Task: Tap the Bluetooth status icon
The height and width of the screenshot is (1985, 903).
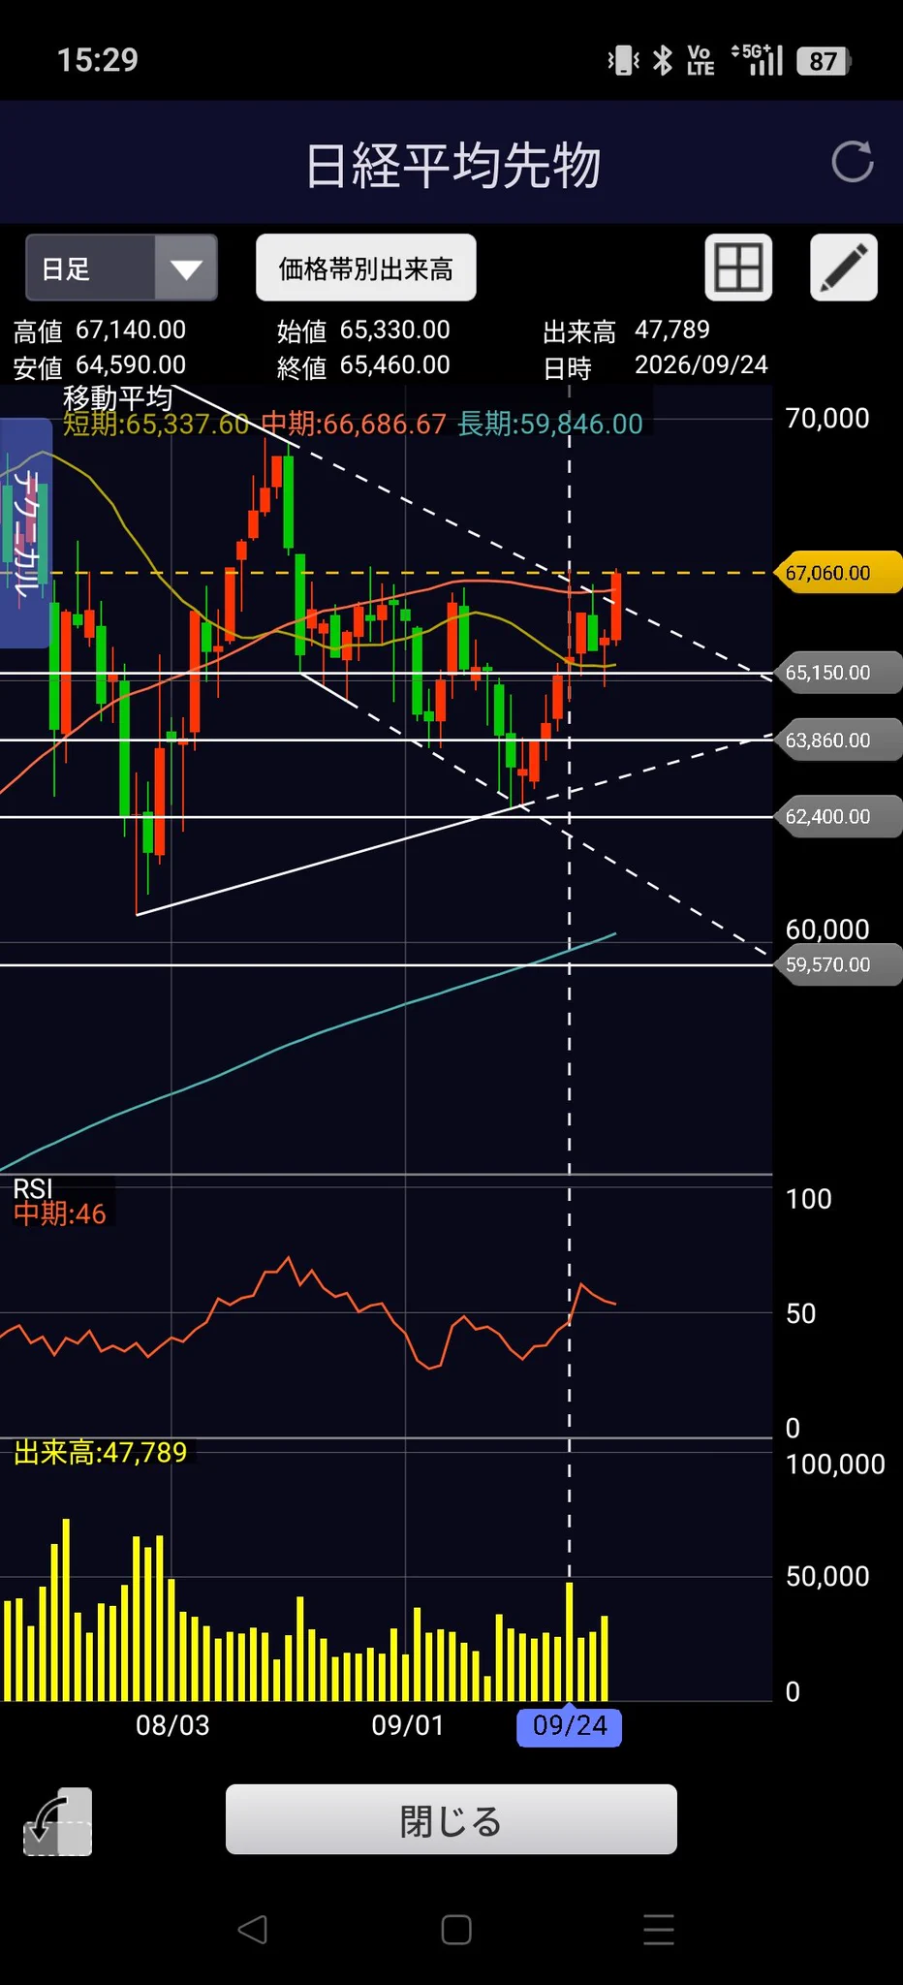Action: 663,60
